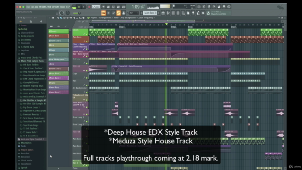Screen dimensions: 302x170
Task: Select the playlist paint brush tool
Action: click(x=61, y=18)
